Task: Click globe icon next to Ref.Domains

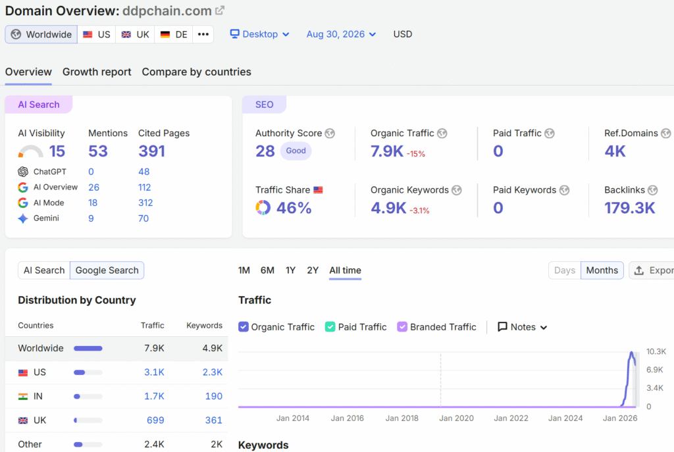Action: click(666, 133)
